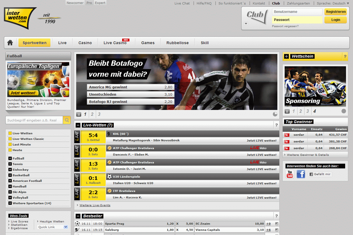
Task: Switch to Pro mode
Action: coord(89,3)
